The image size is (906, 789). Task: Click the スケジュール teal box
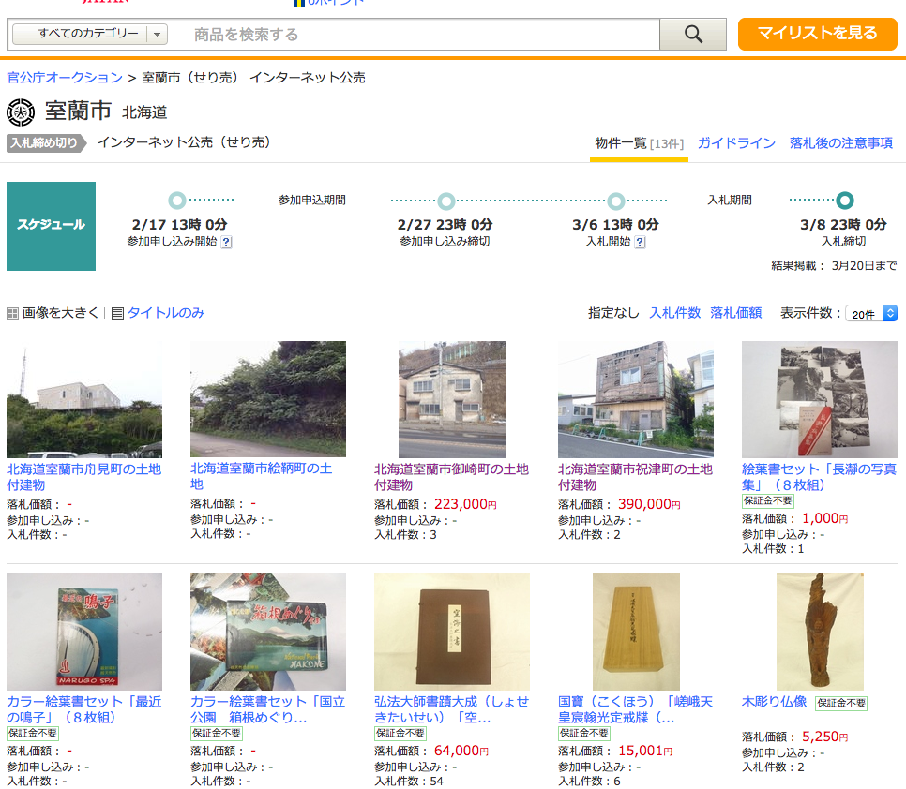click(x=51, y=226)
